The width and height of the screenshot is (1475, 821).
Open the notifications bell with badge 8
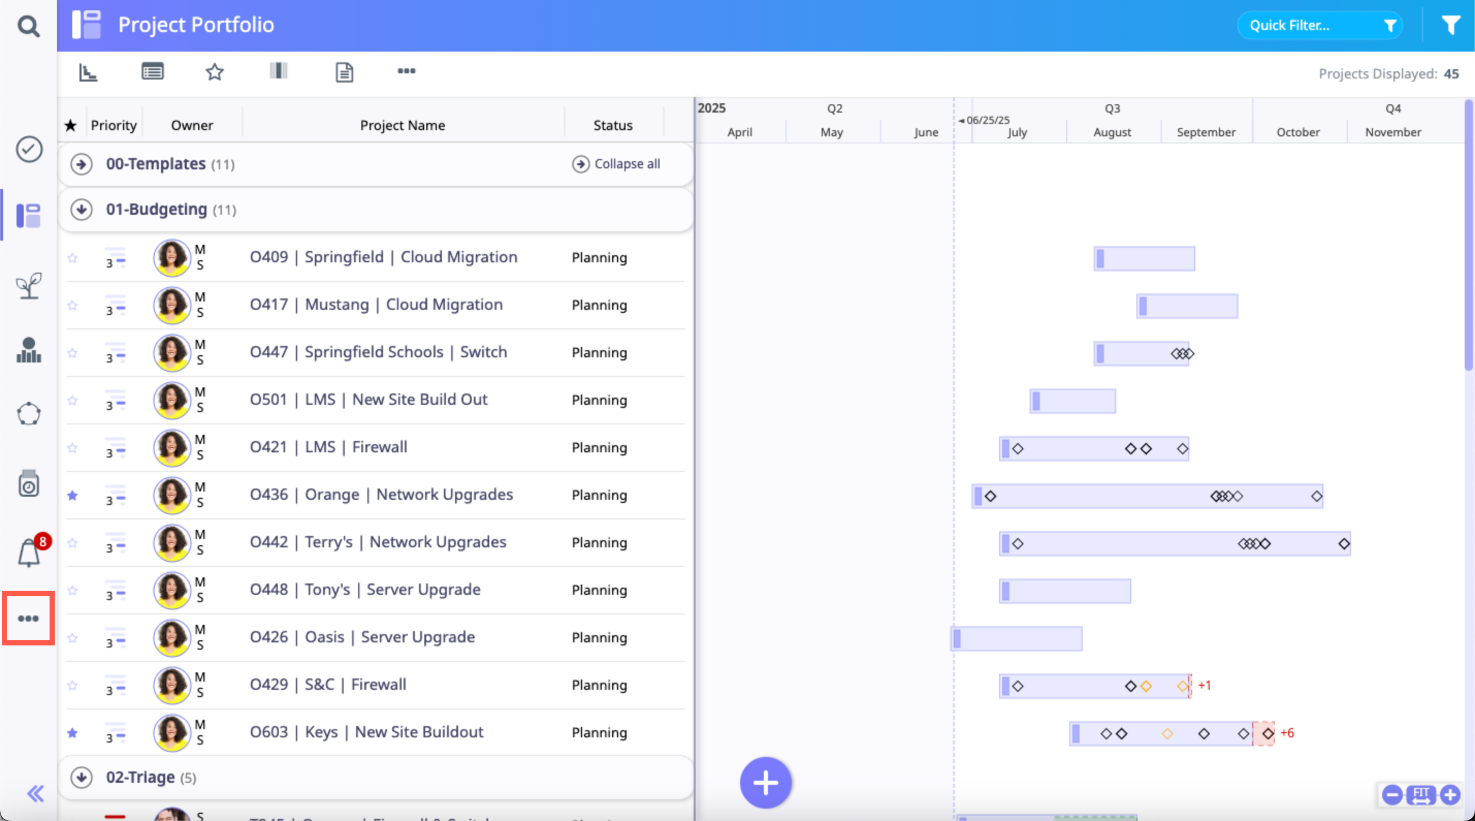pos(28,552)
